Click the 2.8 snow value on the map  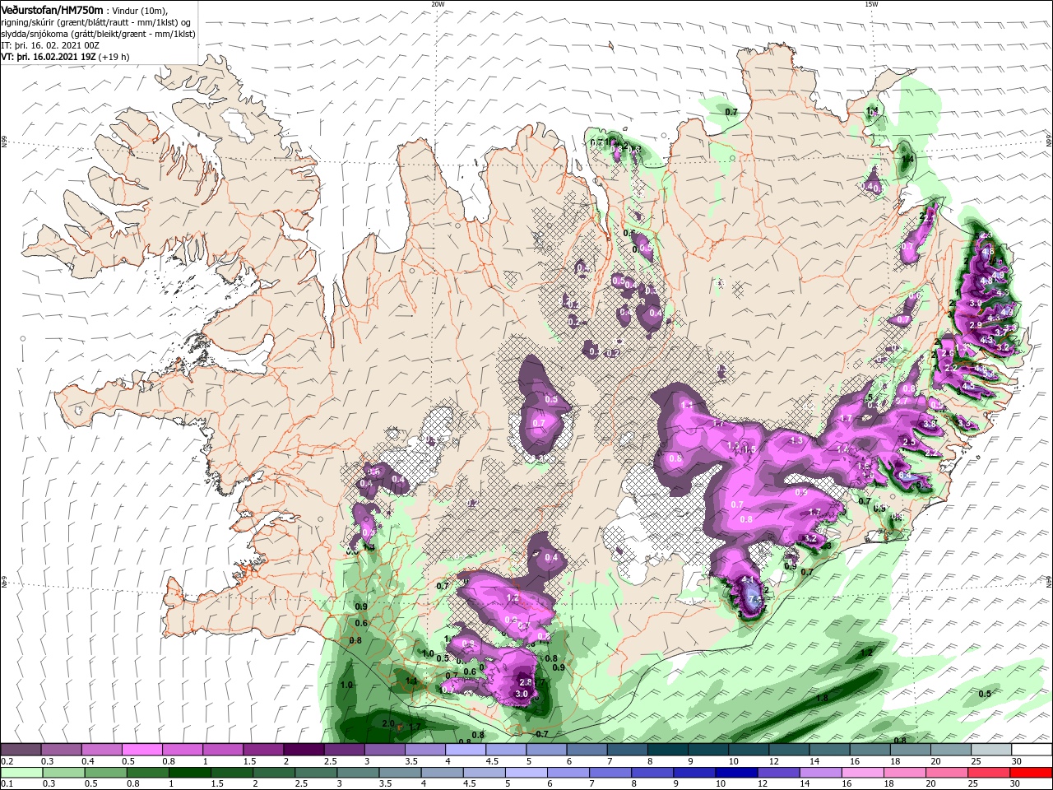point(526,682)
